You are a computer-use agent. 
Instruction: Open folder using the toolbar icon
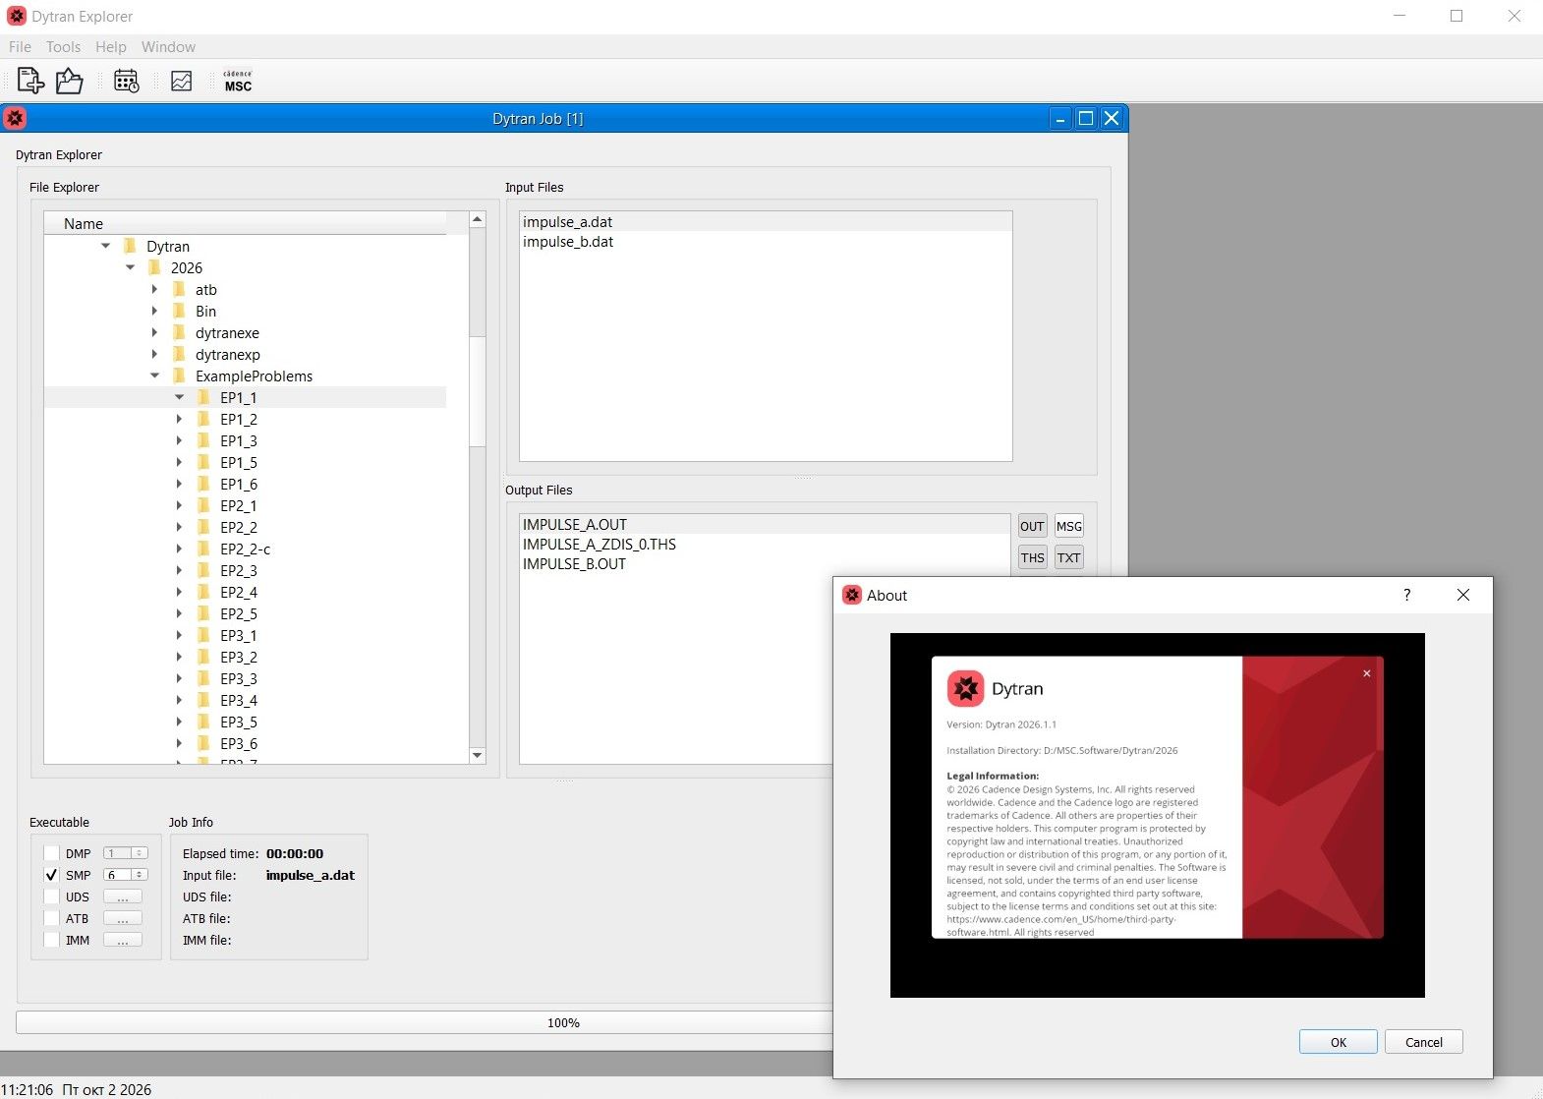tap(69, 81)
